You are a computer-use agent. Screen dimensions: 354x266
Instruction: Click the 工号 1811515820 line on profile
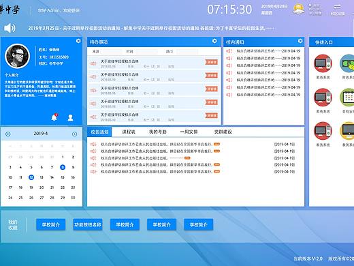(x=54, y=57)
